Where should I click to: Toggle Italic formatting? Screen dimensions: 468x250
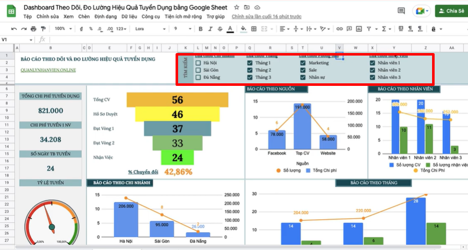210,29
